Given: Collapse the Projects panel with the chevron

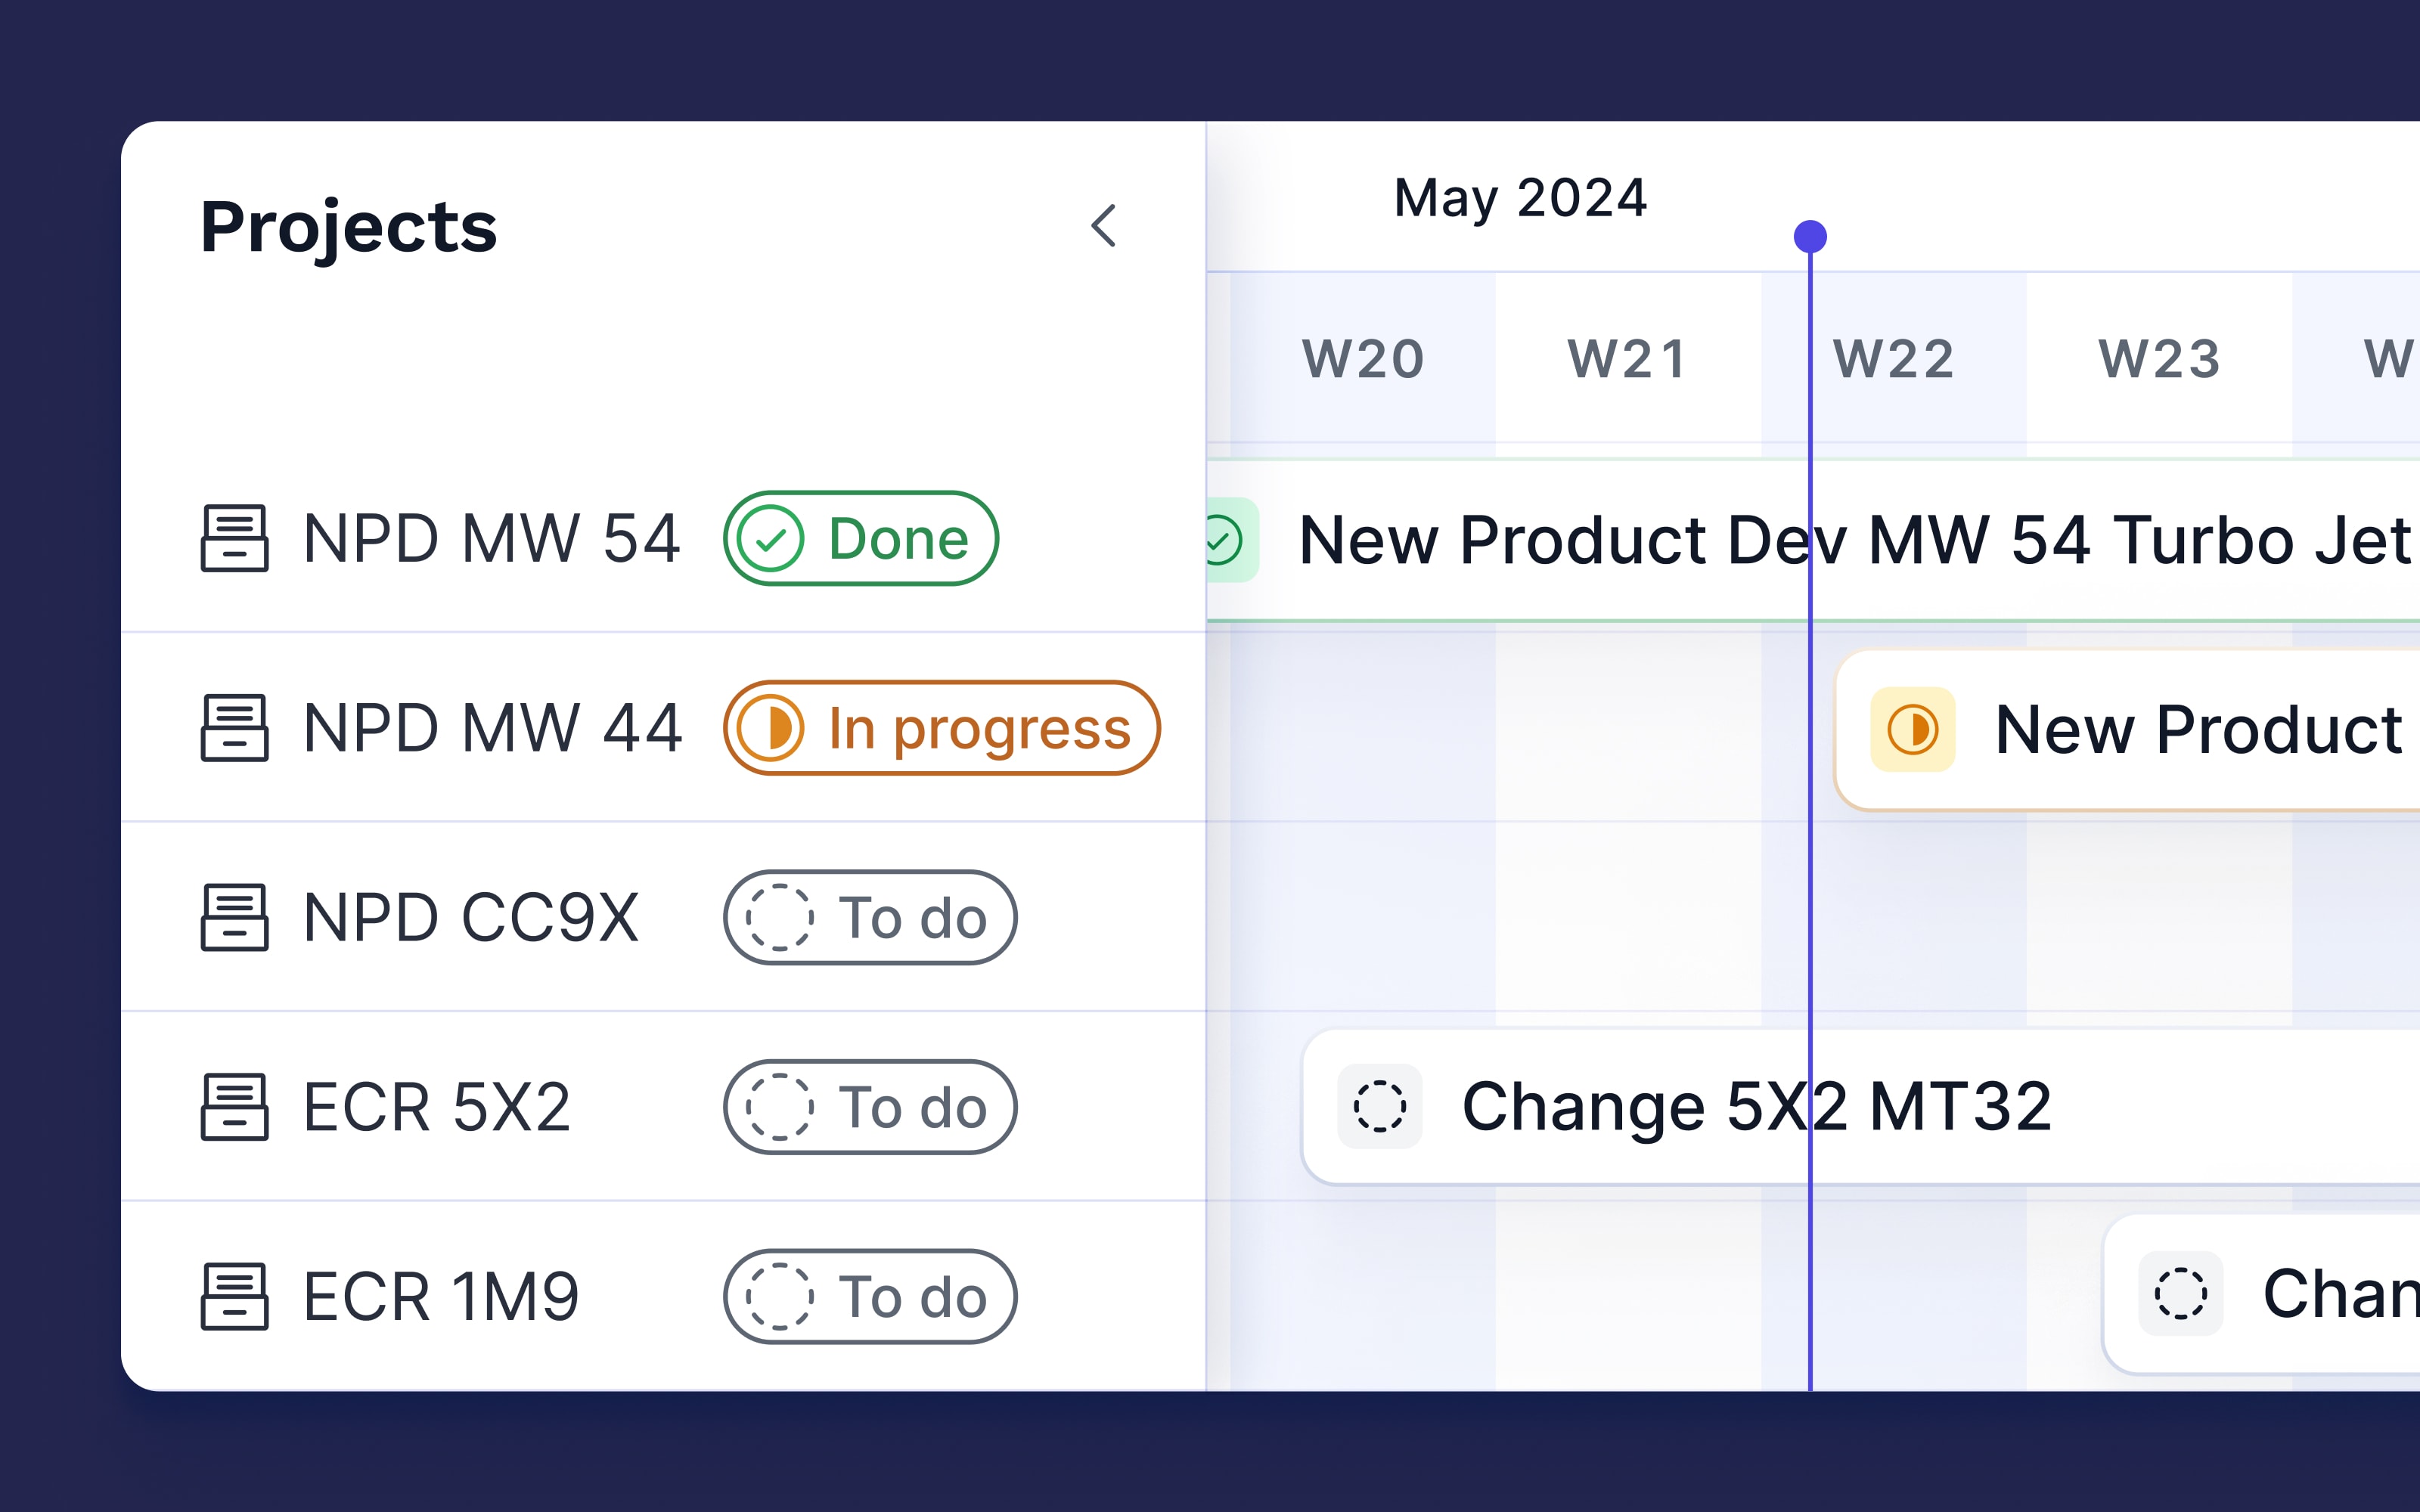Looking at the screenshot, I should point(1103,226).
